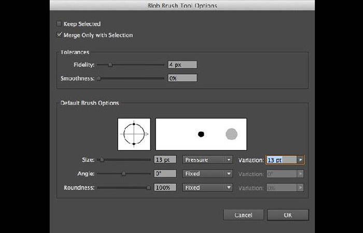Click the gray brush variation dot
363x233 pixels.
coord(231,134)
